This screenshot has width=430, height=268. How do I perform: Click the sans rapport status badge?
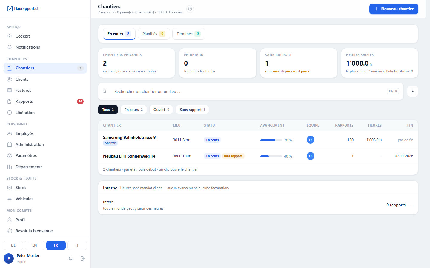click(233, 156)
